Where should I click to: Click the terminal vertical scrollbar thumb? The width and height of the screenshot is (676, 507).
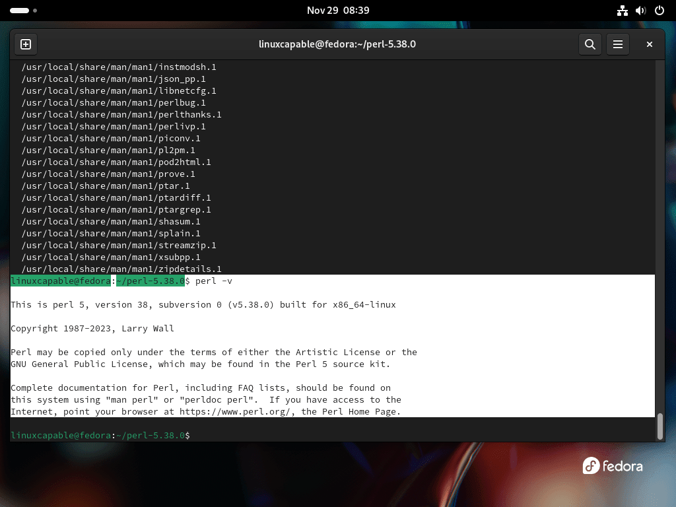(659, 426)
